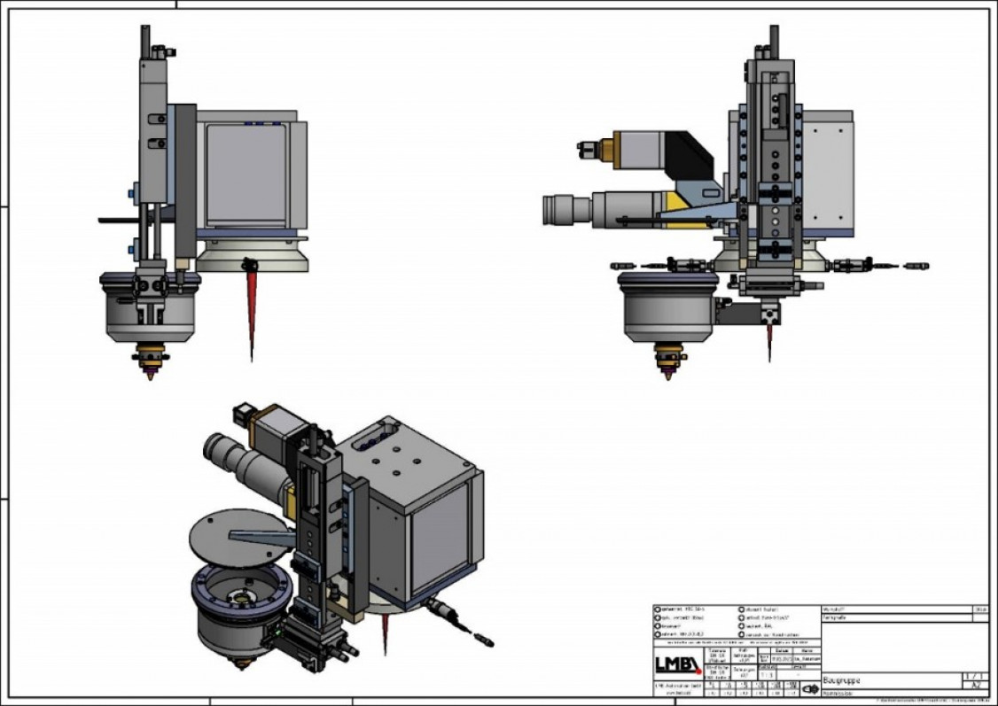Select the '1:3' scale value
Image resolution: width=998 pixels, height=706 pixels.
pos(767,675)
